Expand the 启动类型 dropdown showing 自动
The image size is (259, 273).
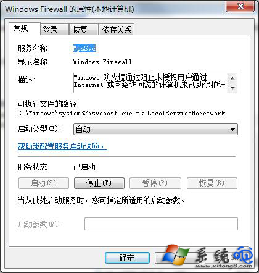(155, 129)
